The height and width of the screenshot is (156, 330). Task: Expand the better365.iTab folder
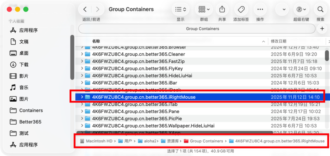tap(82, 104)
